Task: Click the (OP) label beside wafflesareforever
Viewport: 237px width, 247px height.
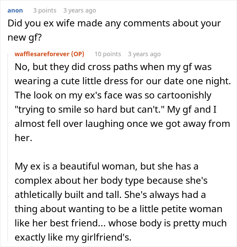Action: [78, 54]
